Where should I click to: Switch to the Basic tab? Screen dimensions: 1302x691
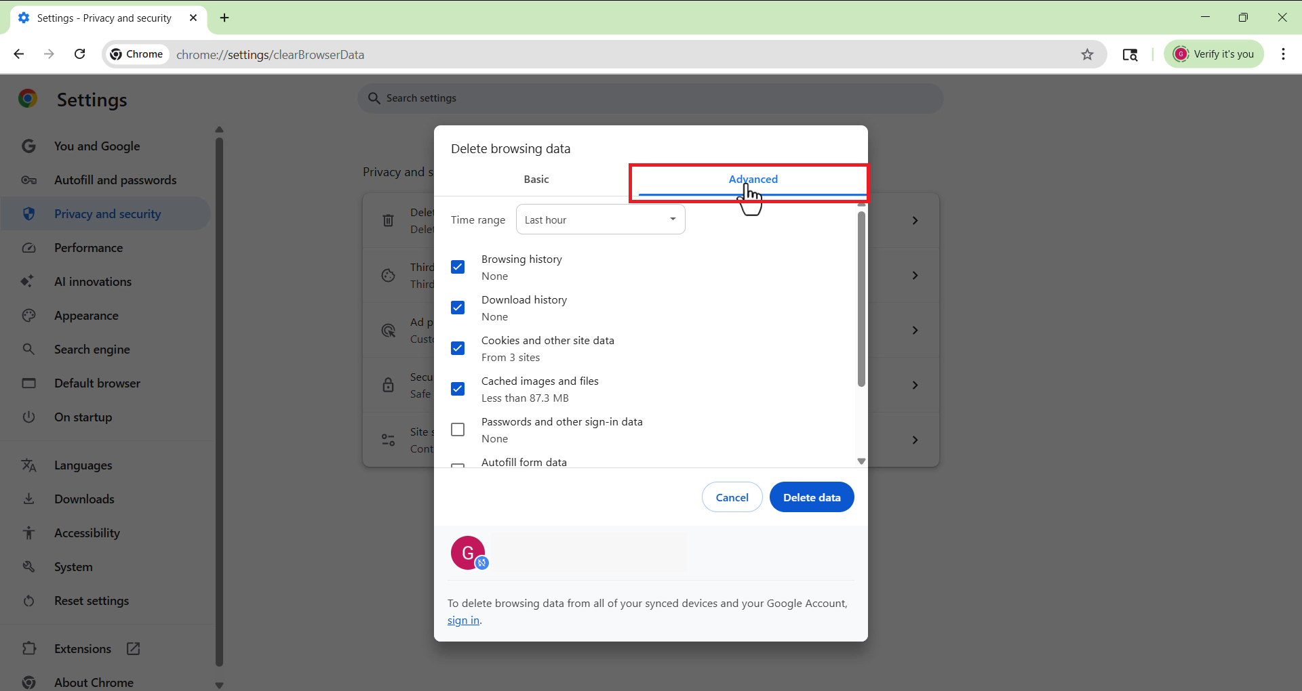click(536, 180)
